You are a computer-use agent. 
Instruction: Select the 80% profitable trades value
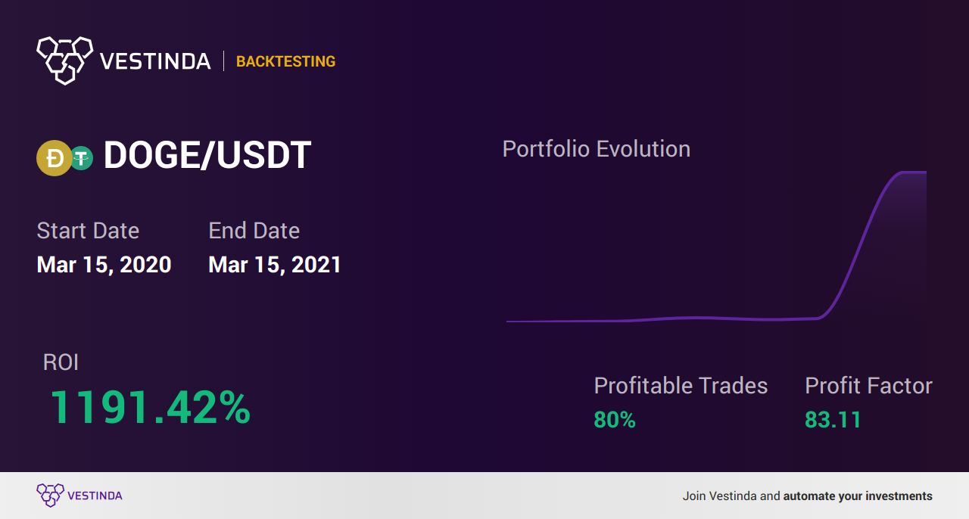click(615, 420)
